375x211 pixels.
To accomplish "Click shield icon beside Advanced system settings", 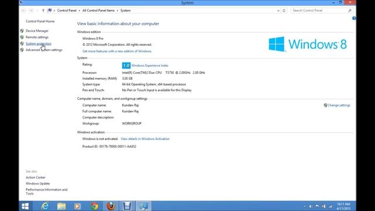I will pyautogui.click(x=22, y=50).
